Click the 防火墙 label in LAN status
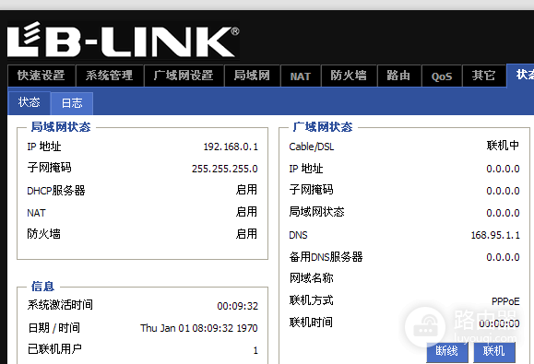Image resolution: width=534 pixels, height=364 pixels. [x=44, y=234]
